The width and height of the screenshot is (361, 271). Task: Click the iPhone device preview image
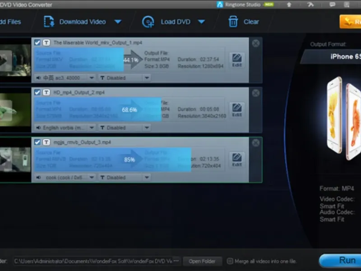click(343, 118)
